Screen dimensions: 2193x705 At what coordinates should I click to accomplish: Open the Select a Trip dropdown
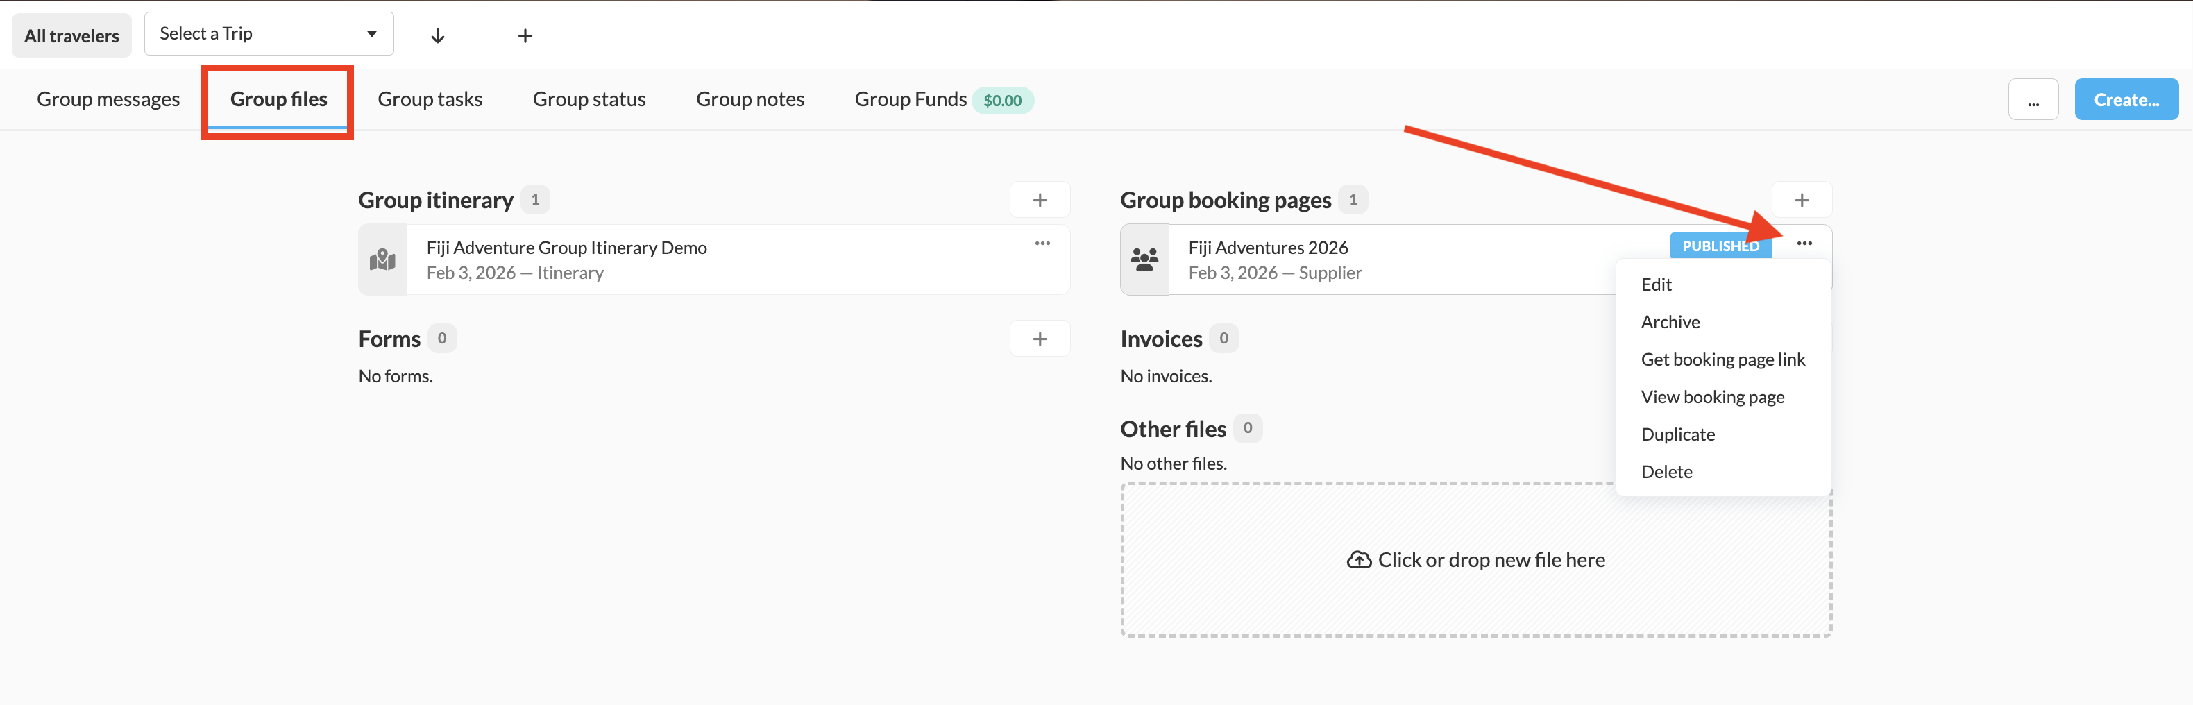[x=268, y=34]
